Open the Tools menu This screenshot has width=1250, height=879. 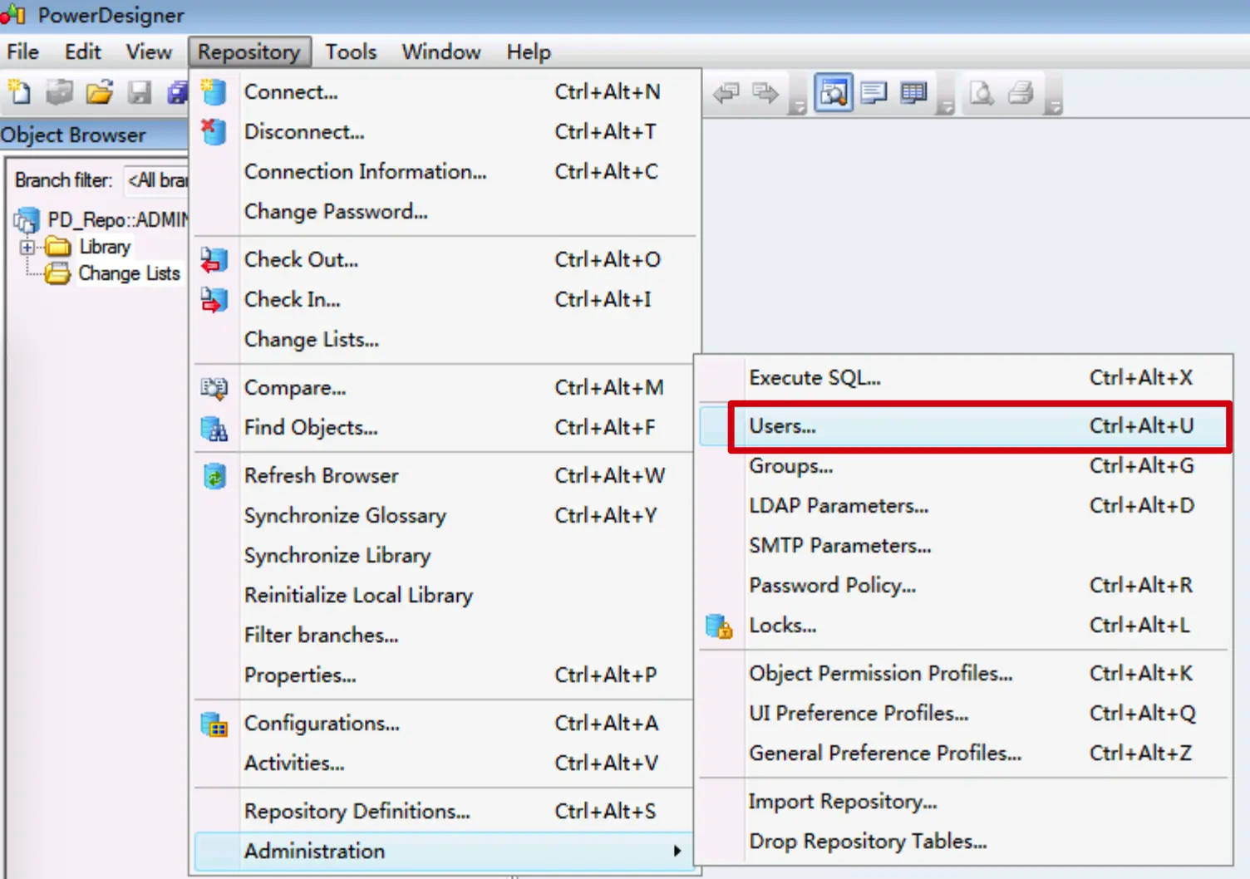pos(351,52)
